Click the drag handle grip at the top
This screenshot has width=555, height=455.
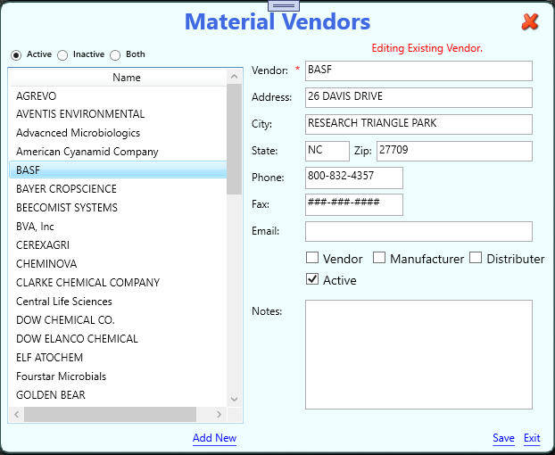284,5
